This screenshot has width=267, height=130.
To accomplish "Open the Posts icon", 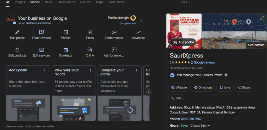I will (x=90, y=32).
